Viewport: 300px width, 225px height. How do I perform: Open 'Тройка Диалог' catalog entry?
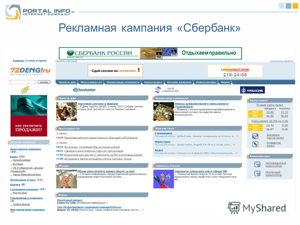pos(21,204)
